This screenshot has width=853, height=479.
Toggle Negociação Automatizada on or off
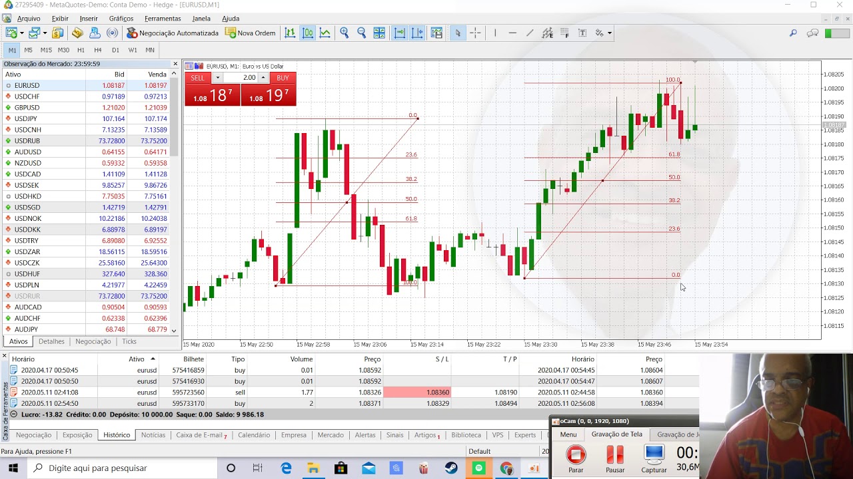[x=173, y=33]
